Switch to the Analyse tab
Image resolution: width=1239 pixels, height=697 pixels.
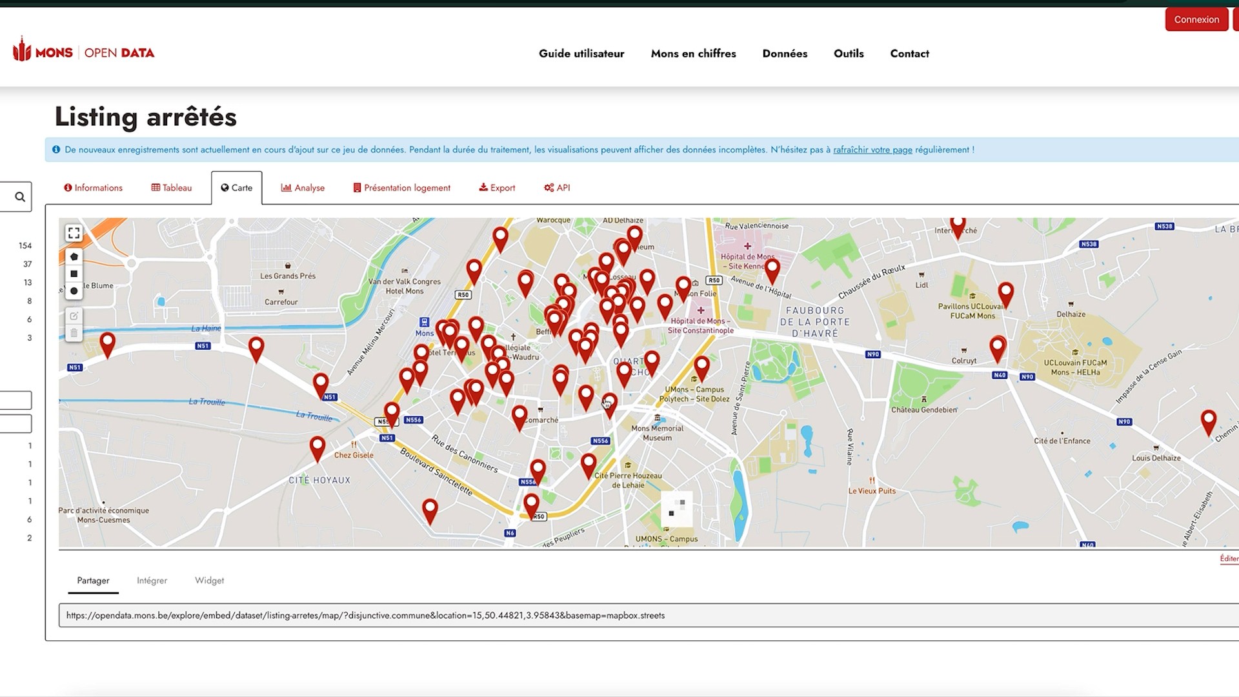click(303, 188)
